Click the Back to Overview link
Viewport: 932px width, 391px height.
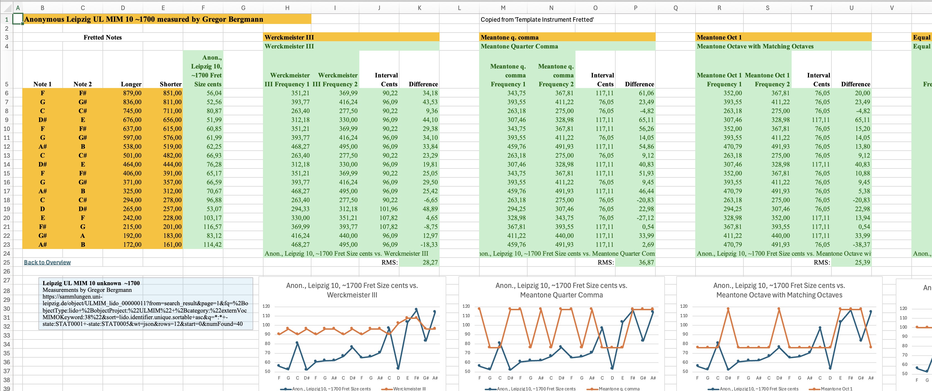[x=47, y=262]
